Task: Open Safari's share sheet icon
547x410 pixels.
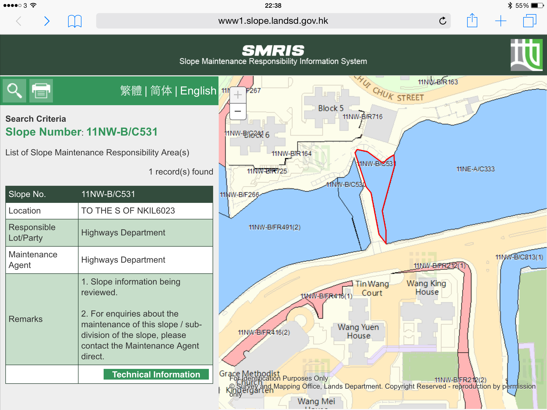Action: 472,21
